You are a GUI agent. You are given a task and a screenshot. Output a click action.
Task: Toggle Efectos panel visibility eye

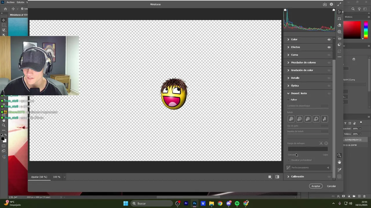pyautogui.click(x=329, y=47)
